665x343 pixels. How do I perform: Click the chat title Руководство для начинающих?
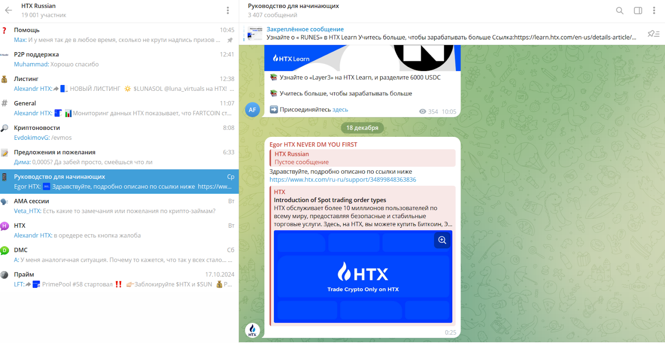[x=293, y=6]
